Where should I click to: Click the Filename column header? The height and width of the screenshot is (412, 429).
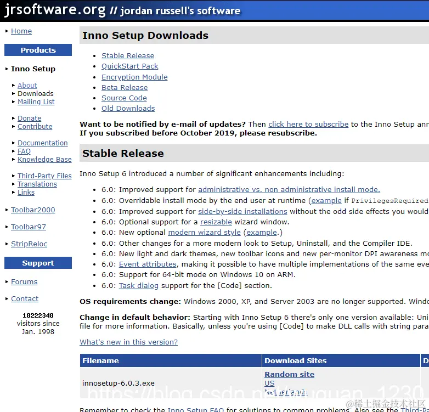[x=171, y=360]
